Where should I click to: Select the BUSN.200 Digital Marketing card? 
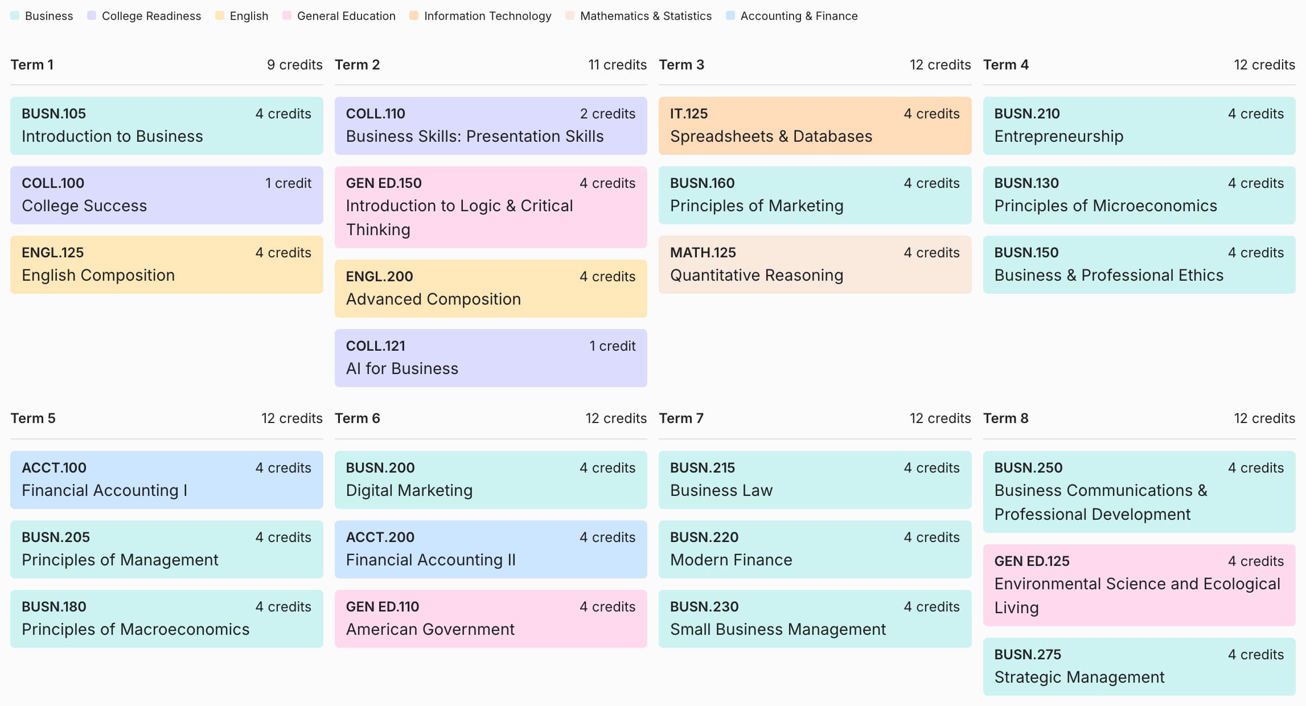point(491,479)
